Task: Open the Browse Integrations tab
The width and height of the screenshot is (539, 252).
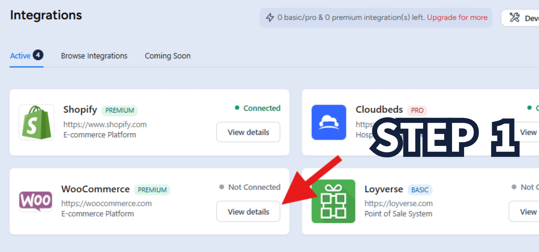Action: pyautogui.click(x=94, y=56)
